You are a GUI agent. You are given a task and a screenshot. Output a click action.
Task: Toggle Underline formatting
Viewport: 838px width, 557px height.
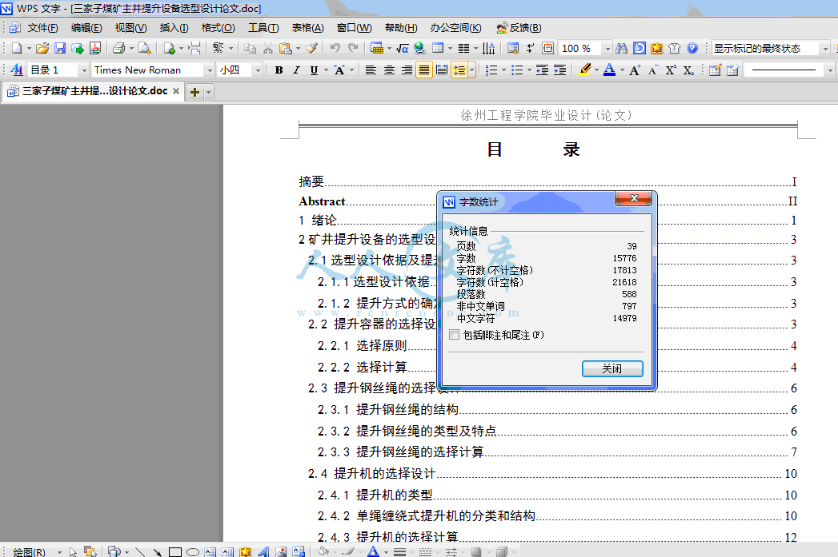coord(314,70)
